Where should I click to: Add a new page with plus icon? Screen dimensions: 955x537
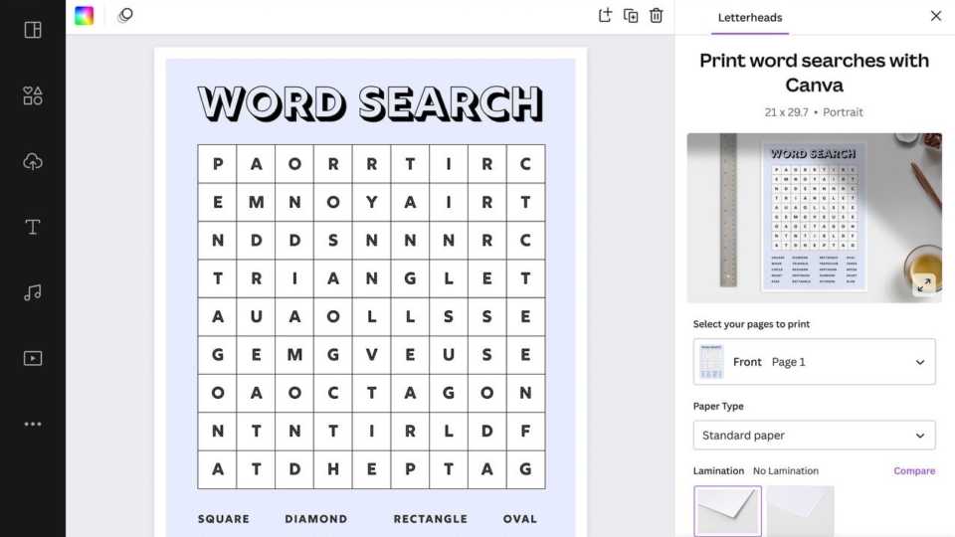coord(605,15)
